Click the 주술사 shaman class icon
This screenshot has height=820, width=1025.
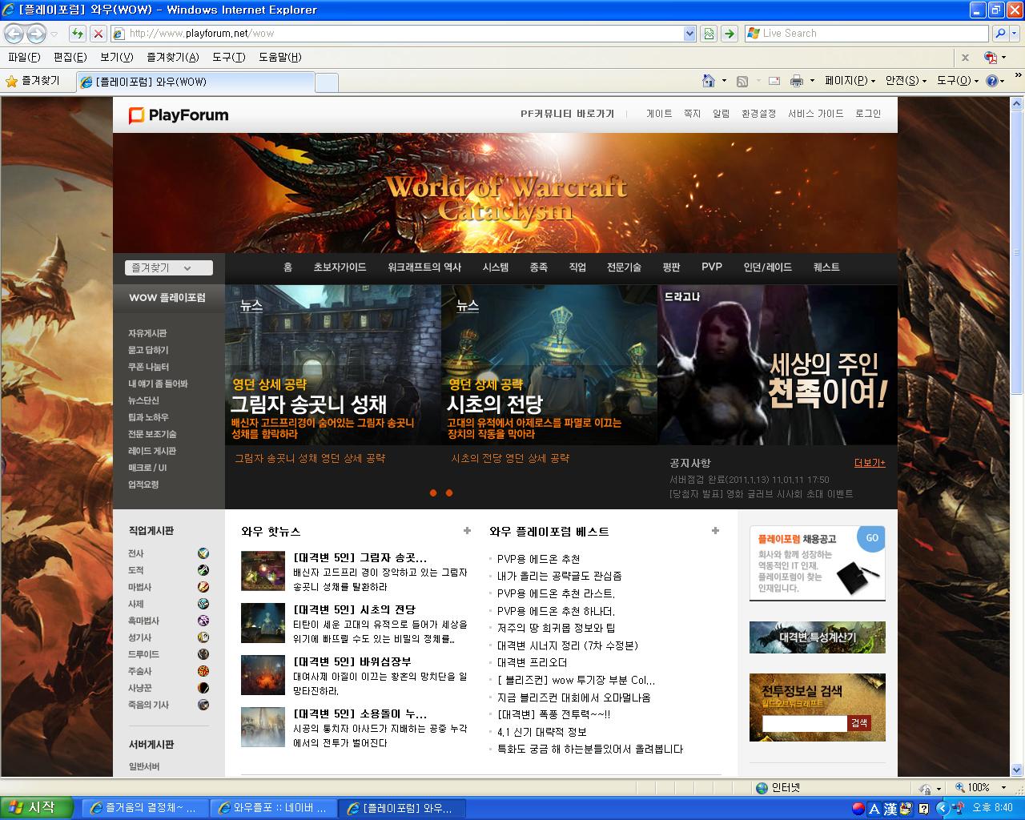[203, 671]
